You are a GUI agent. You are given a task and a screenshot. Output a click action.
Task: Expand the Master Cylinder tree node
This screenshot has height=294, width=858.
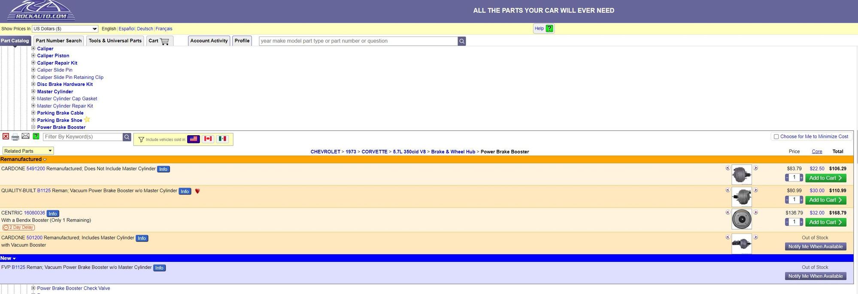[x=33, y=91]
